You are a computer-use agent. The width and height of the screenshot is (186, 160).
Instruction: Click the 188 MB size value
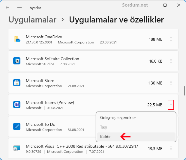(x=156, y=39)
